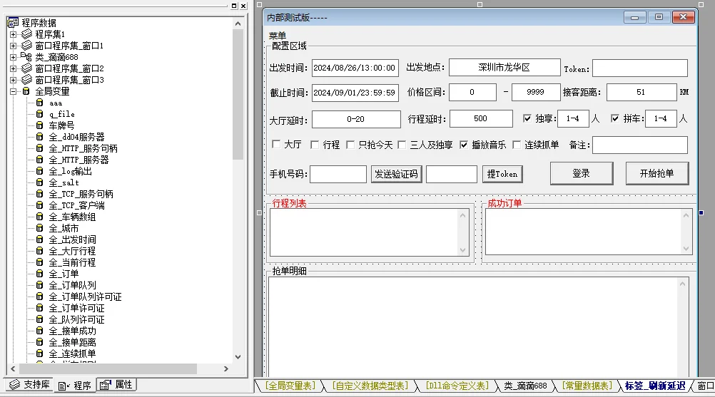The height and width of the screenshot is (397, 715).
Task: Click the icon beside 全_城市
Action: click(40, 227)
